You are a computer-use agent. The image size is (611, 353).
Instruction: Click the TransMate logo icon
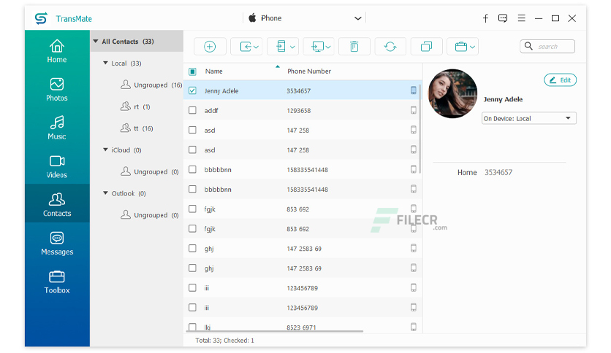(41, 18)
